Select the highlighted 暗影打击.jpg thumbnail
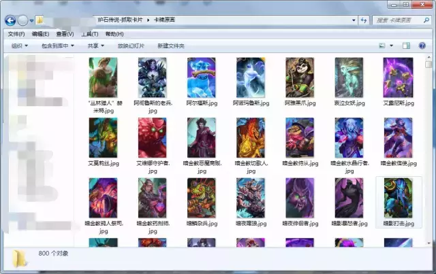 [x=398, y=198]
